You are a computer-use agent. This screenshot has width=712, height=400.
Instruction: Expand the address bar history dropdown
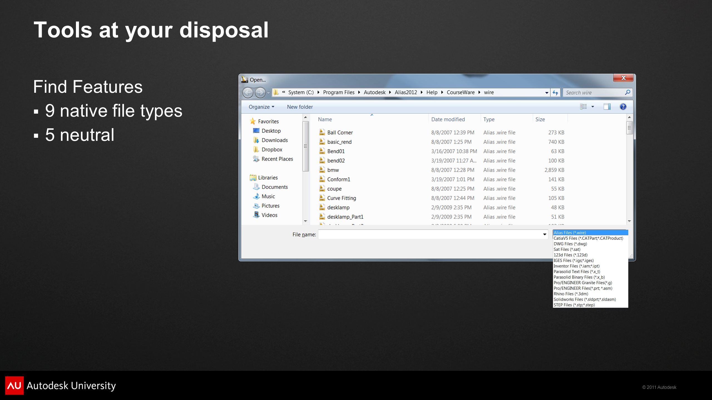(547, 93)
